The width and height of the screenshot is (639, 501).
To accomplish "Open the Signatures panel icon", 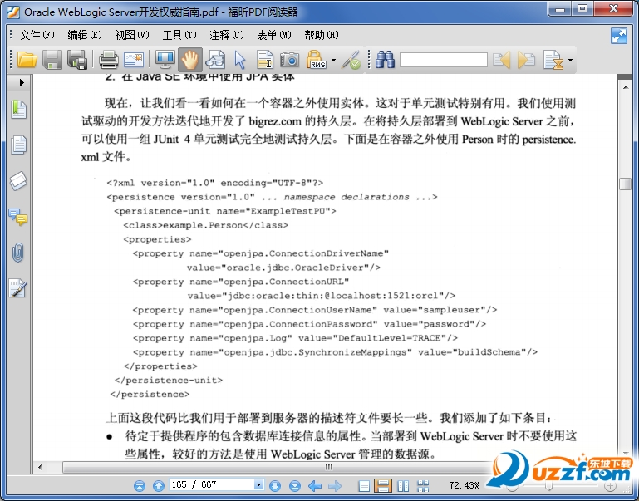I will pos(18,288).
